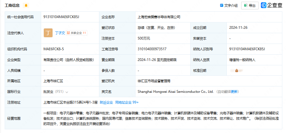286x133 pixels.
Task: Click 更新 link next to English name
Action: tap(234, 92)
